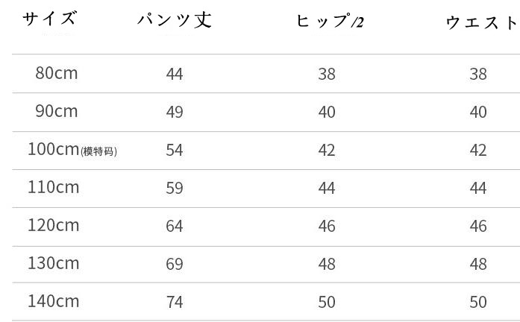This screenshot has height=322, width=520.
Task: Select the waist value 38 for 80cm
Action: pyautogui.click(x=478, y=74)
